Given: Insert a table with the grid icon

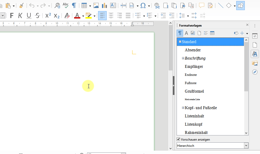Looking at the screenshot, I should 84,6.
